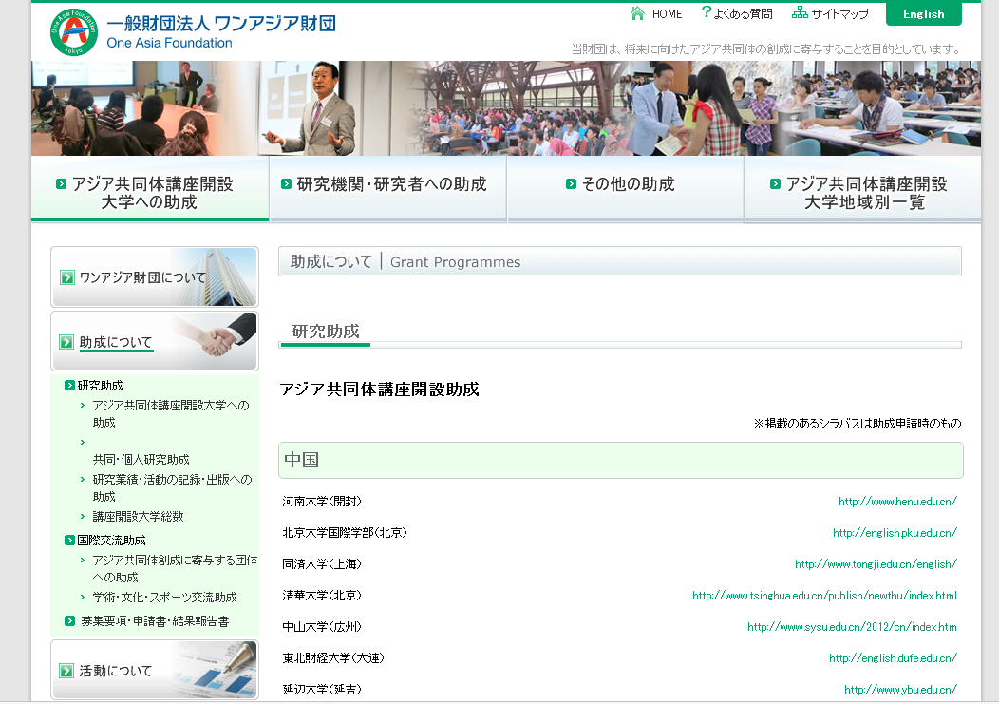
Task: Click green arrow icon beside 活動について
Action: (66, 671)
